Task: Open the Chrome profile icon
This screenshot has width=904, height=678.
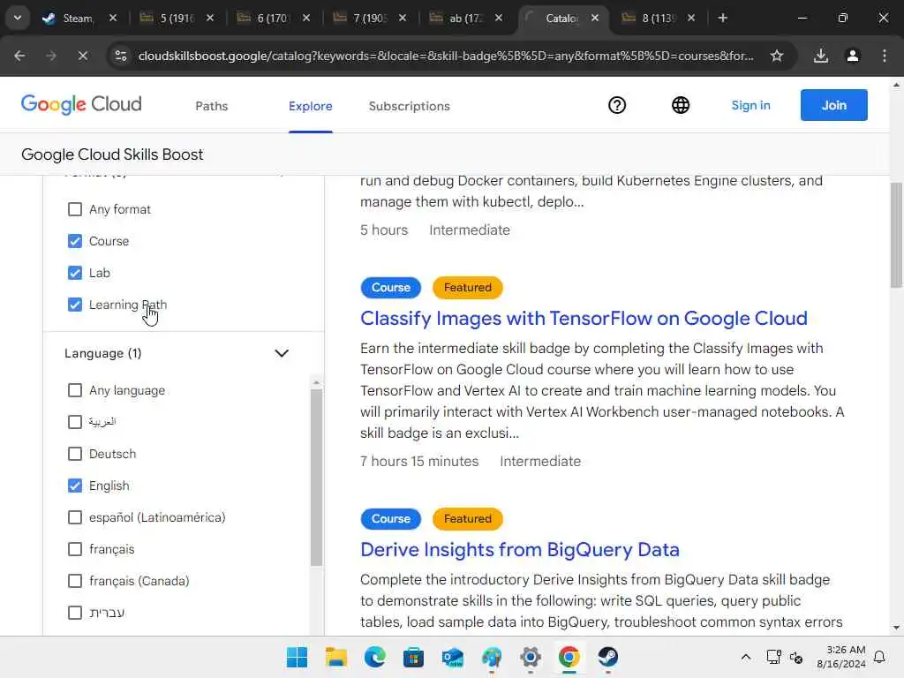Action: [853, 56]
